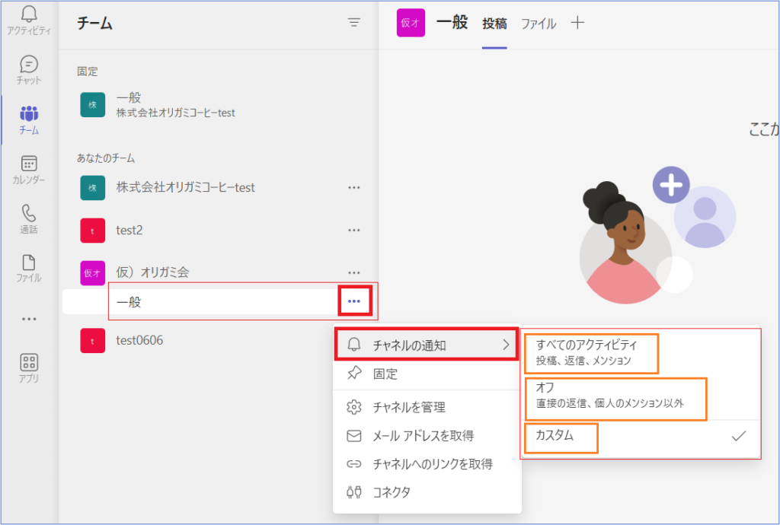Open more options for 株式会社オリガミコーヒーtest team
Viewport: 780px width, 525px height.
pos(353,187)
